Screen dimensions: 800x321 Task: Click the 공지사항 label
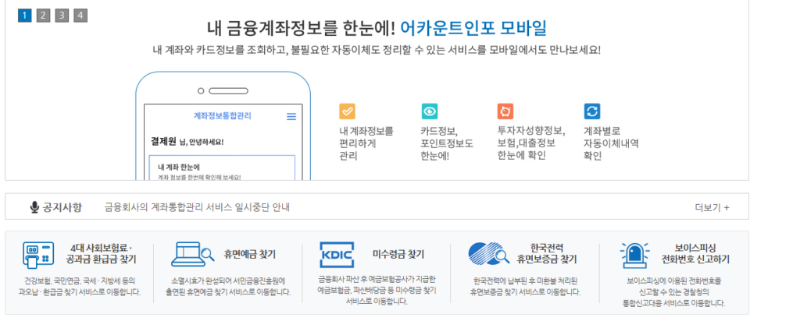pos(62,207)
